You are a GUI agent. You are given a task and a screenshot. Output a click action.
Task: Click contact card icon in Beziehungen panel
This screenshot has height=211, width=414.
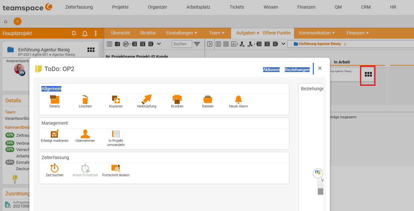tap(318, 173)
